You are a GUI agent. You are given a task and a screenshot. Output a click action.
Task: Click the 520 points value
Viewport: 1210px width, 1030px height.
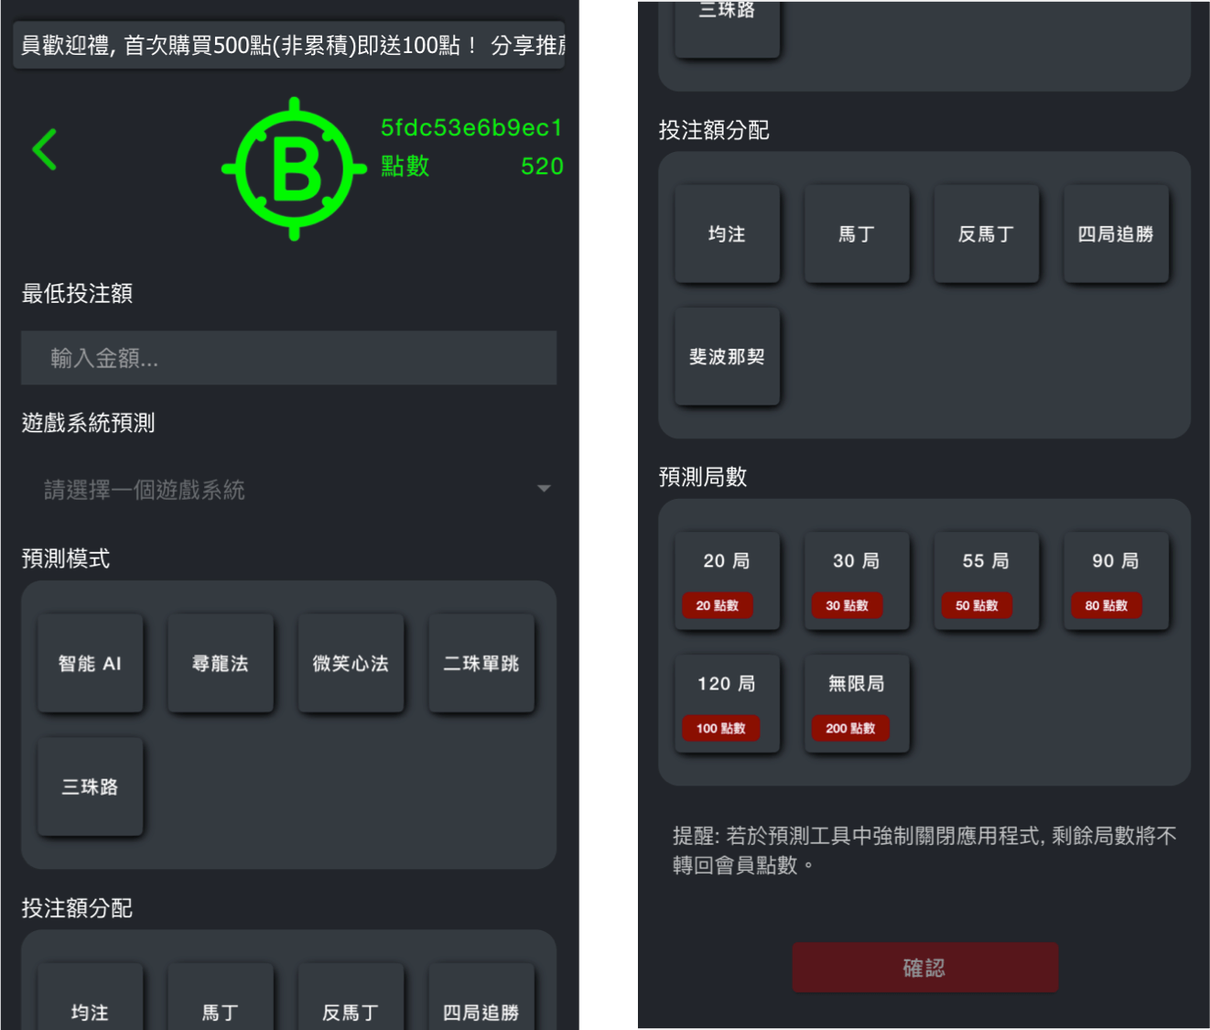pos(542,166)
